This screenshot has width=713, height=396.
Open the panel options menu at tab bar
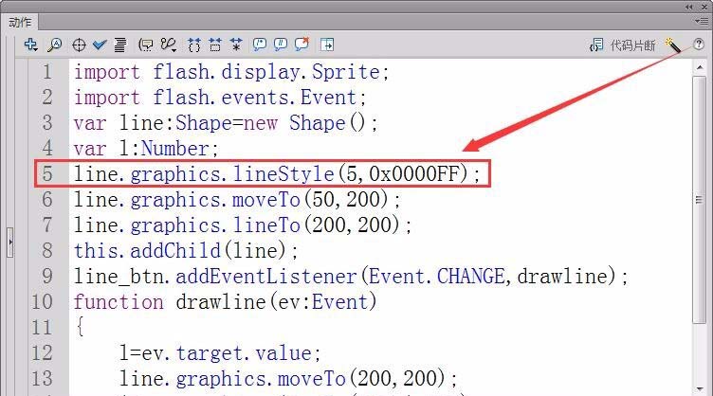(701, 21)
